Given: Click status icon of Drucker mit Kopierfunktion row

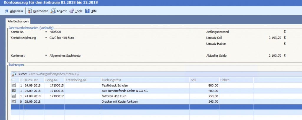Looking at the screenshot, I should point(13,101).
